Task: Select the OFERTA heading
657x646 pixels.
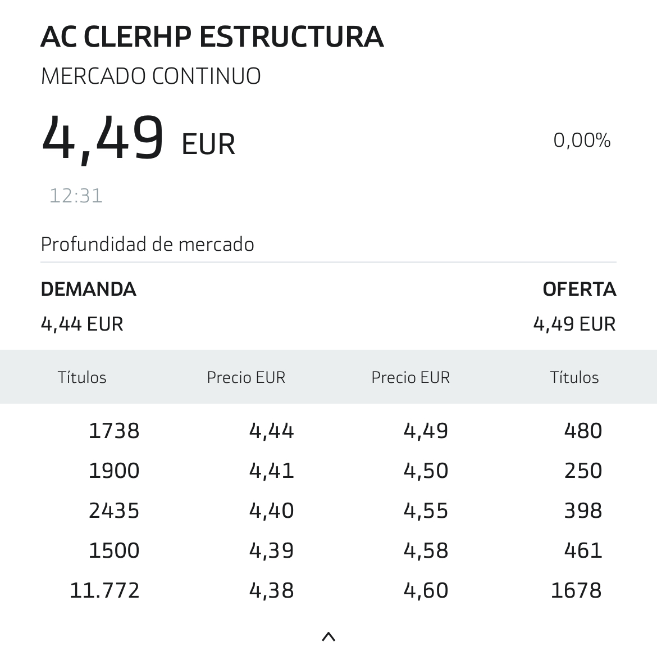Action: 580,289
